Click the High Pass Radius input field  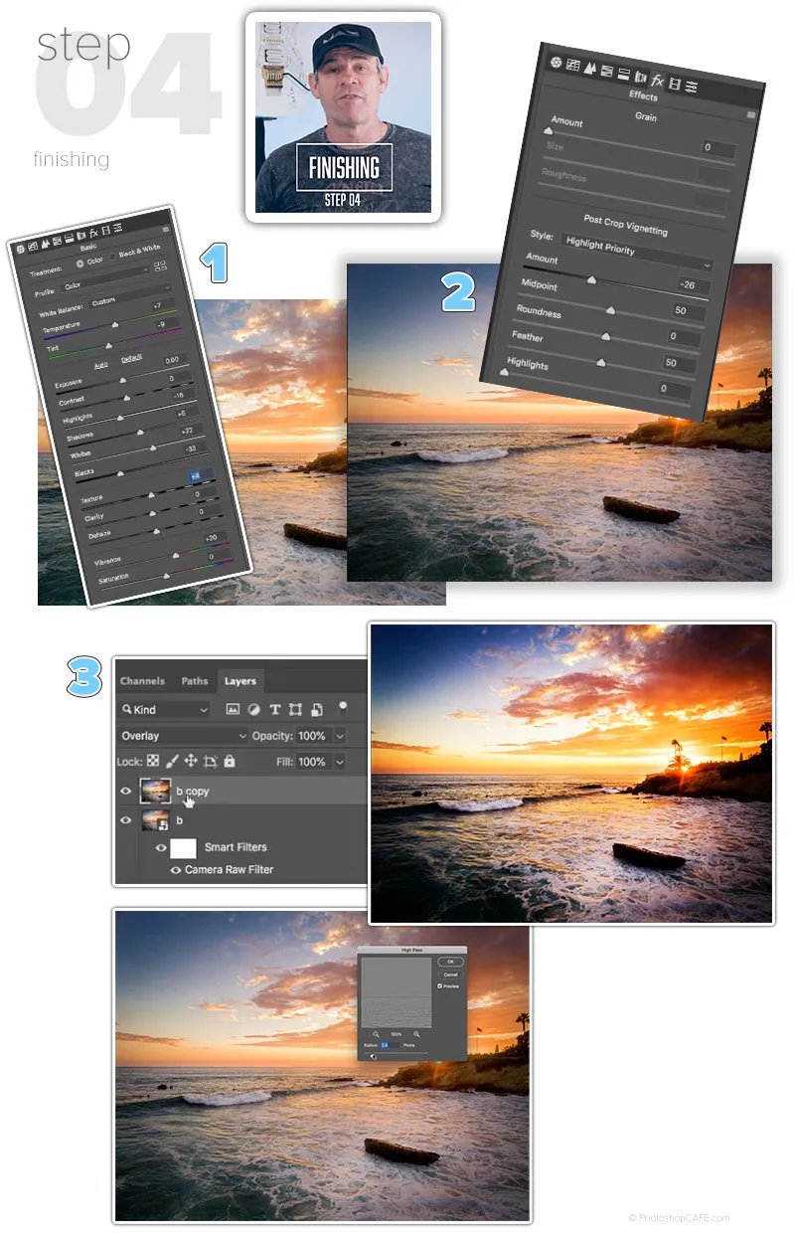click(x=390, y=1046)
